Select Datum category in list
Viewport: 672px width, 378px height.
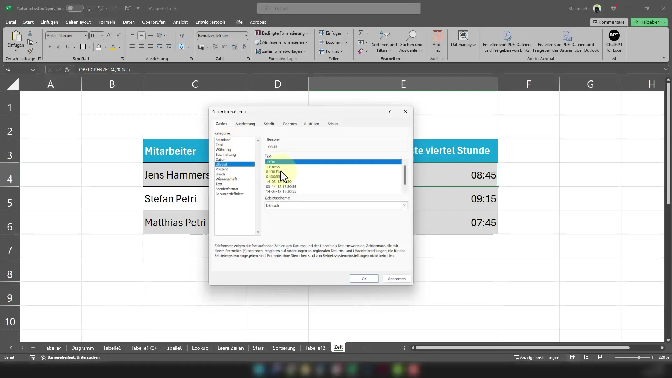(235, 159)
